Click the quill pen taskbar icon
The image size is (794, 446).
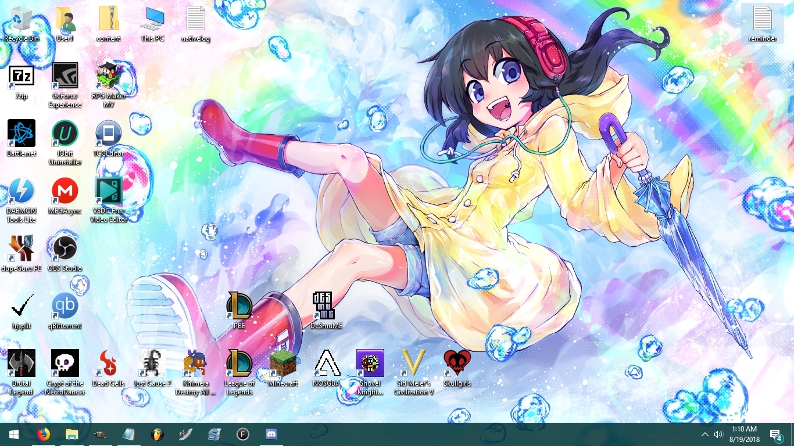(185, 434)
